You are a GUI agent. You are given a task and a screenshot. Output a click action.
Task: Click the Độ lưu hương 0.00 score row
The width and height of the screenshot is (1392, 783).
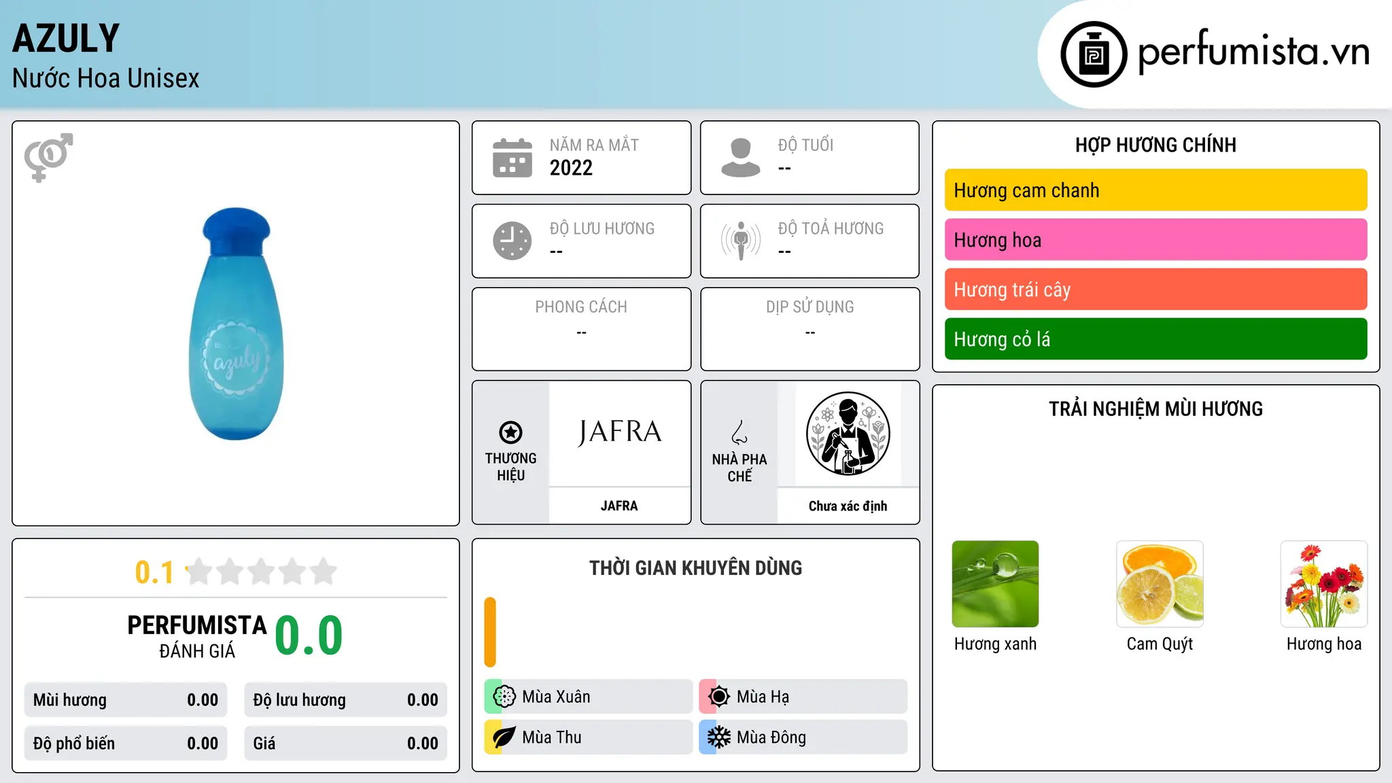345,700
